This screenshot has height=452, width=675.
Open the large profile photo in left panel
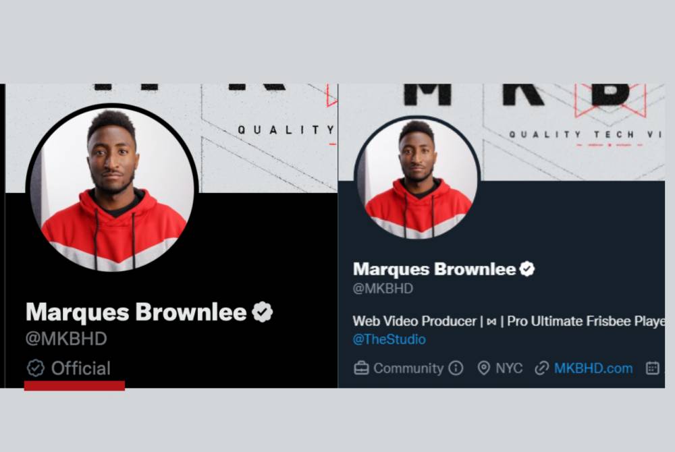112,189
